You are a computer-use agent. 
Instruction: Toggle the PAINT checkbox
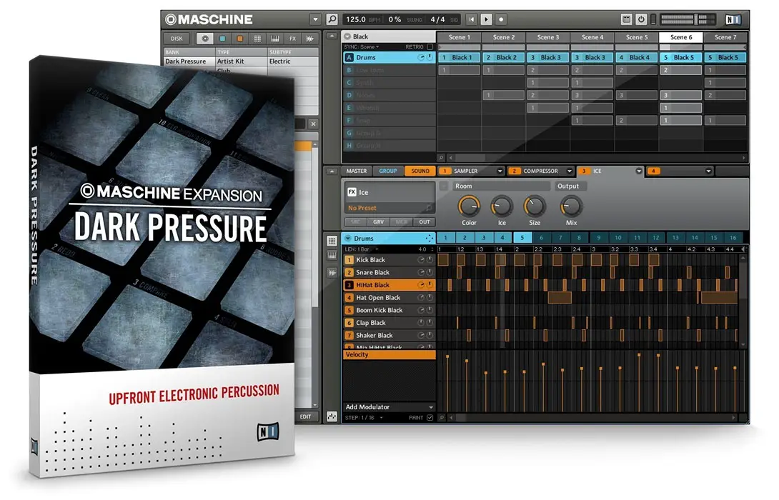(x=430, y=418)
